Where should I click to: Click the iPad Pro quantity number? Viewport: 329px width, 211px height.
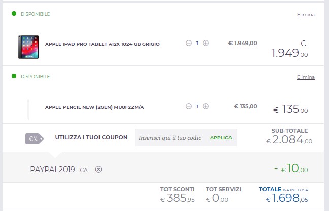point(197,43)
